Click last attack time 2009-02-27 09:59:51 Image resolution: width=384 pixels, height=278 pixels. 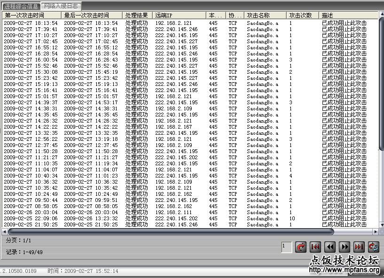91,200
